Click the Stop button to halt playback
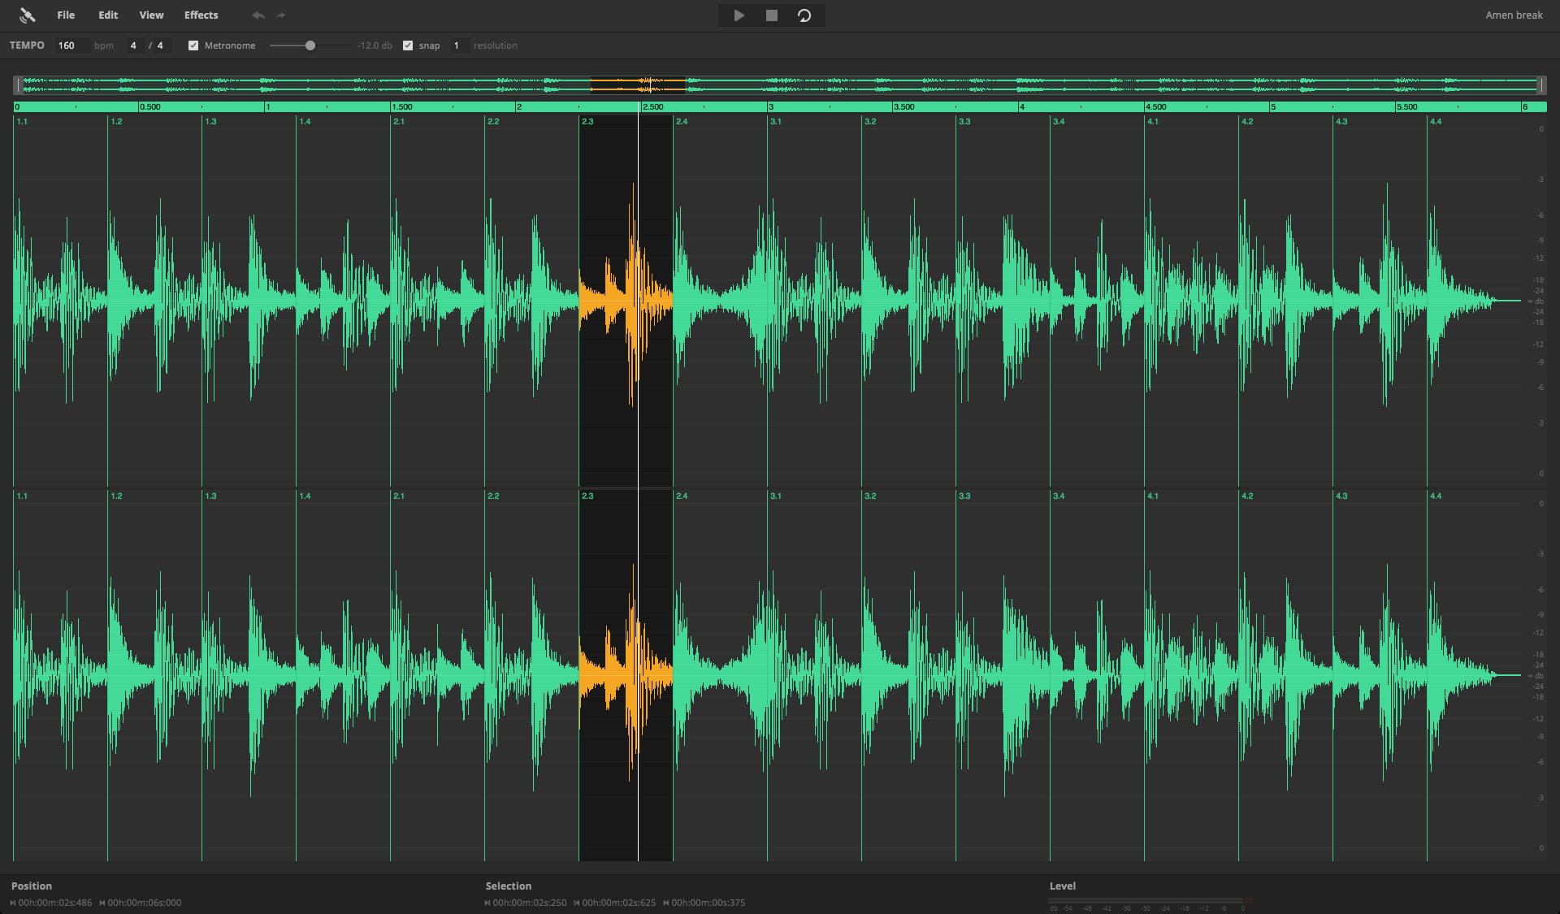This screenshot has width=1560, height=914. (x=771, y=15)
